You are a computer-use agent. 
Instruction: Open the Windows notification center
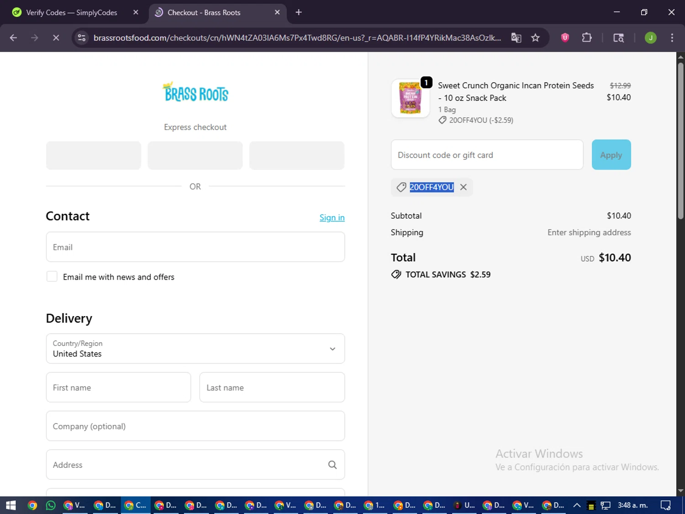(x=666, y=505)
